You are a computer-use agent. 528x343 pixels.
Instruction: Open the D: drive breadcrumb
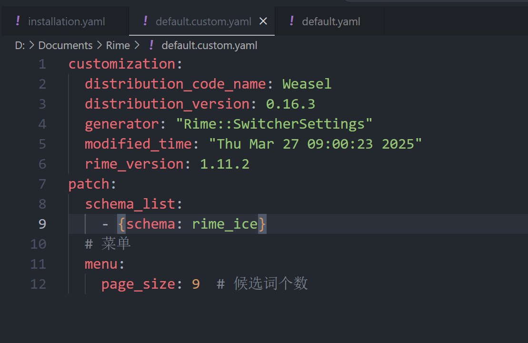click(20, 45)
